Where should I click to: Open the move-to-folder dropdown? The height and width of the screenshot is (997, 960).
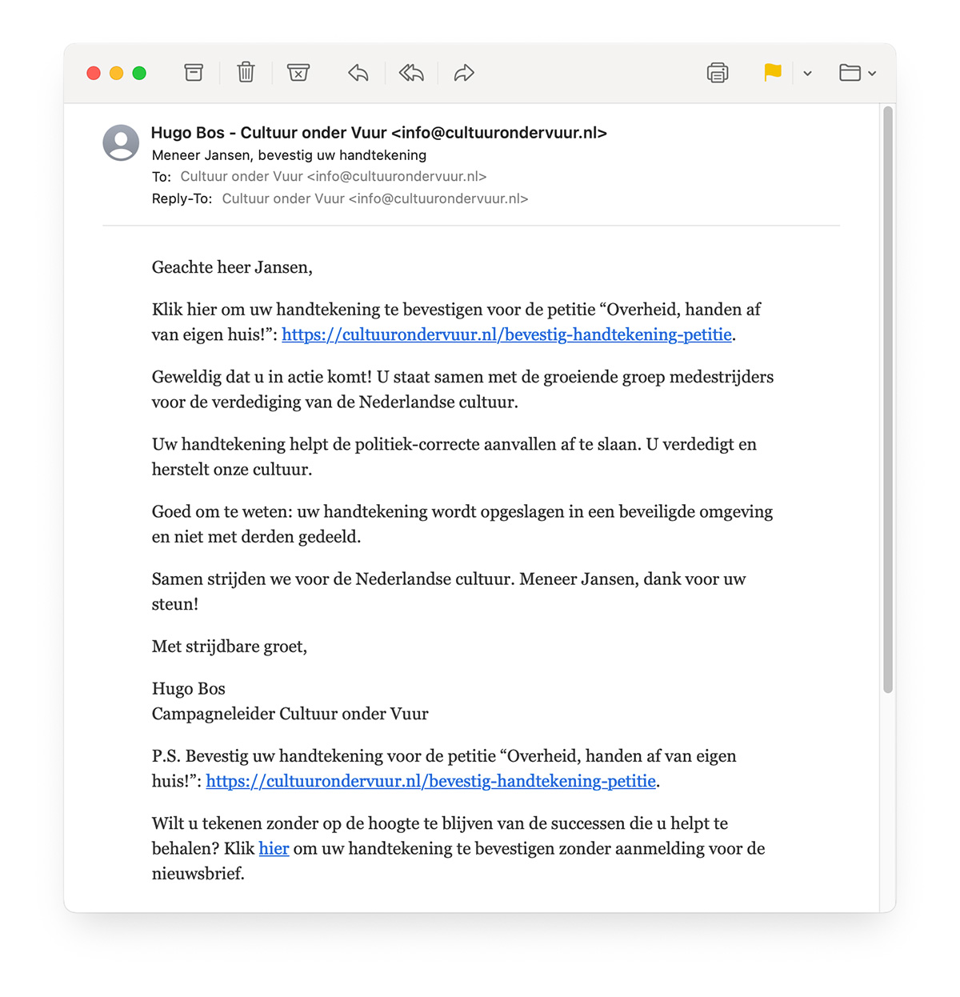(850, 72)
